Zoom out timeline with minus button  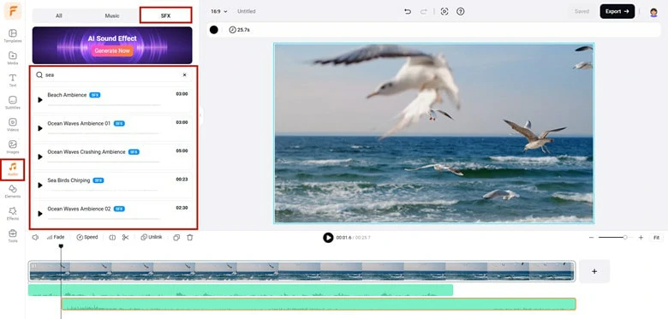(x=591, y=238)
